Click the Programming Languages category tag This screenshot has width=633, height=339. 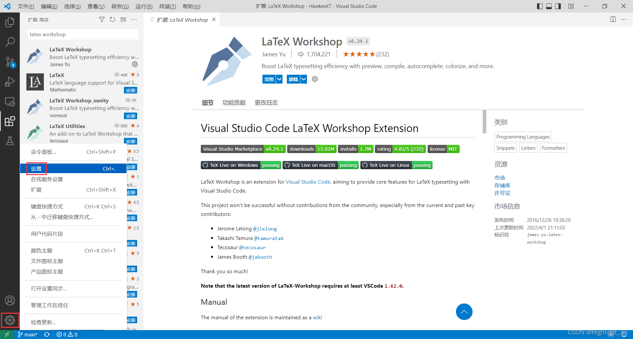pos(523,137)
